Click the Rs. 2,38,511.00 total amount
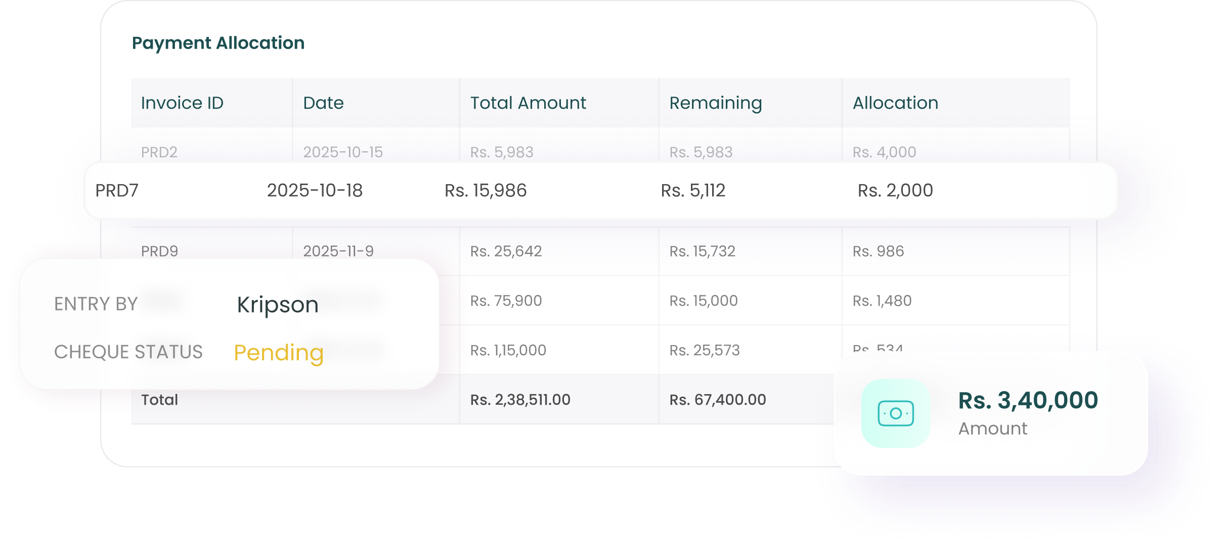This screenshot has height=552, width=1223. (520, 400)
